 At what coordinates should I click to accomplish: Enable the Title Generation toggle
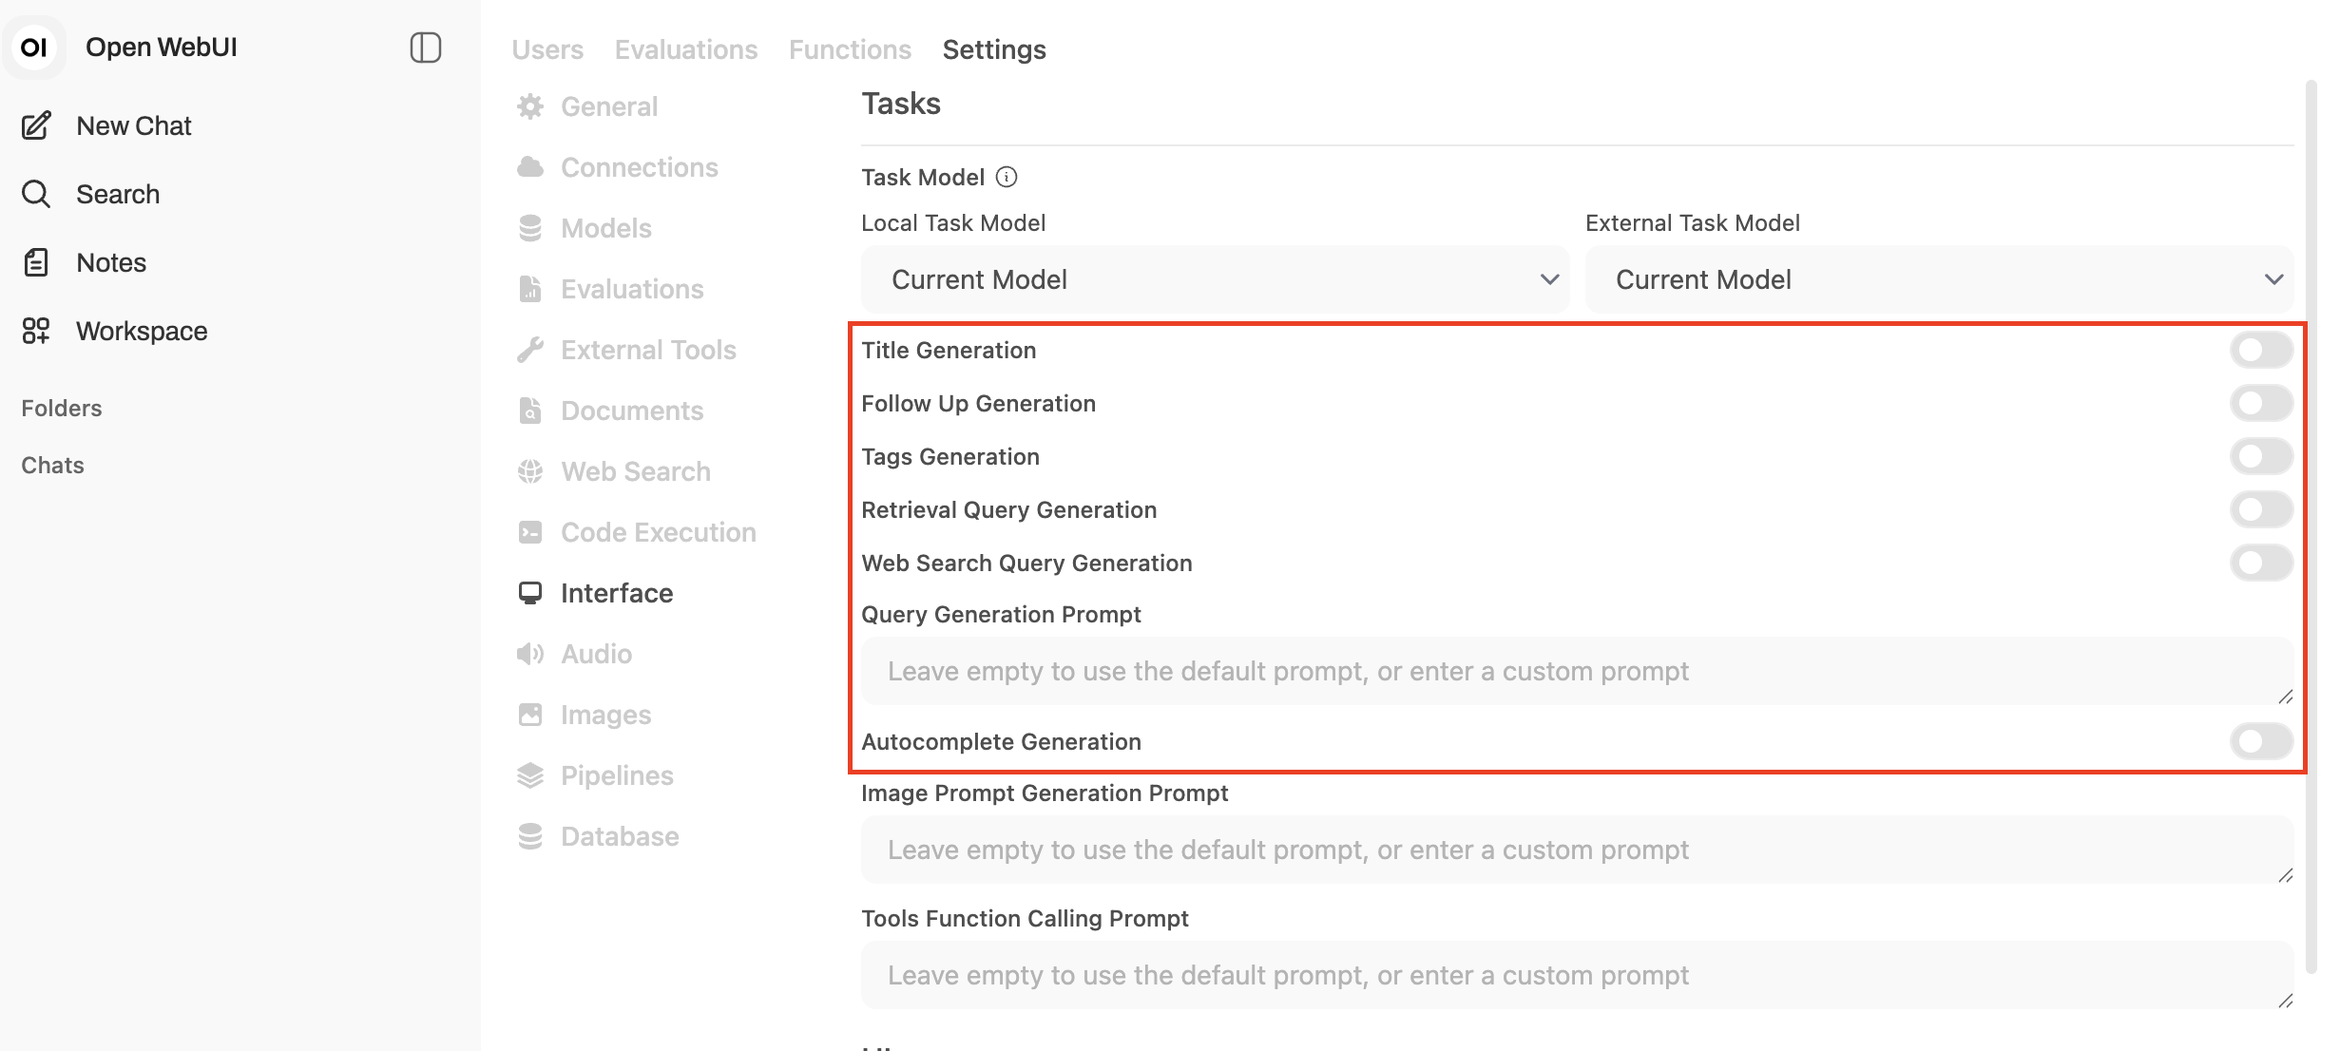coord(2261,350)
